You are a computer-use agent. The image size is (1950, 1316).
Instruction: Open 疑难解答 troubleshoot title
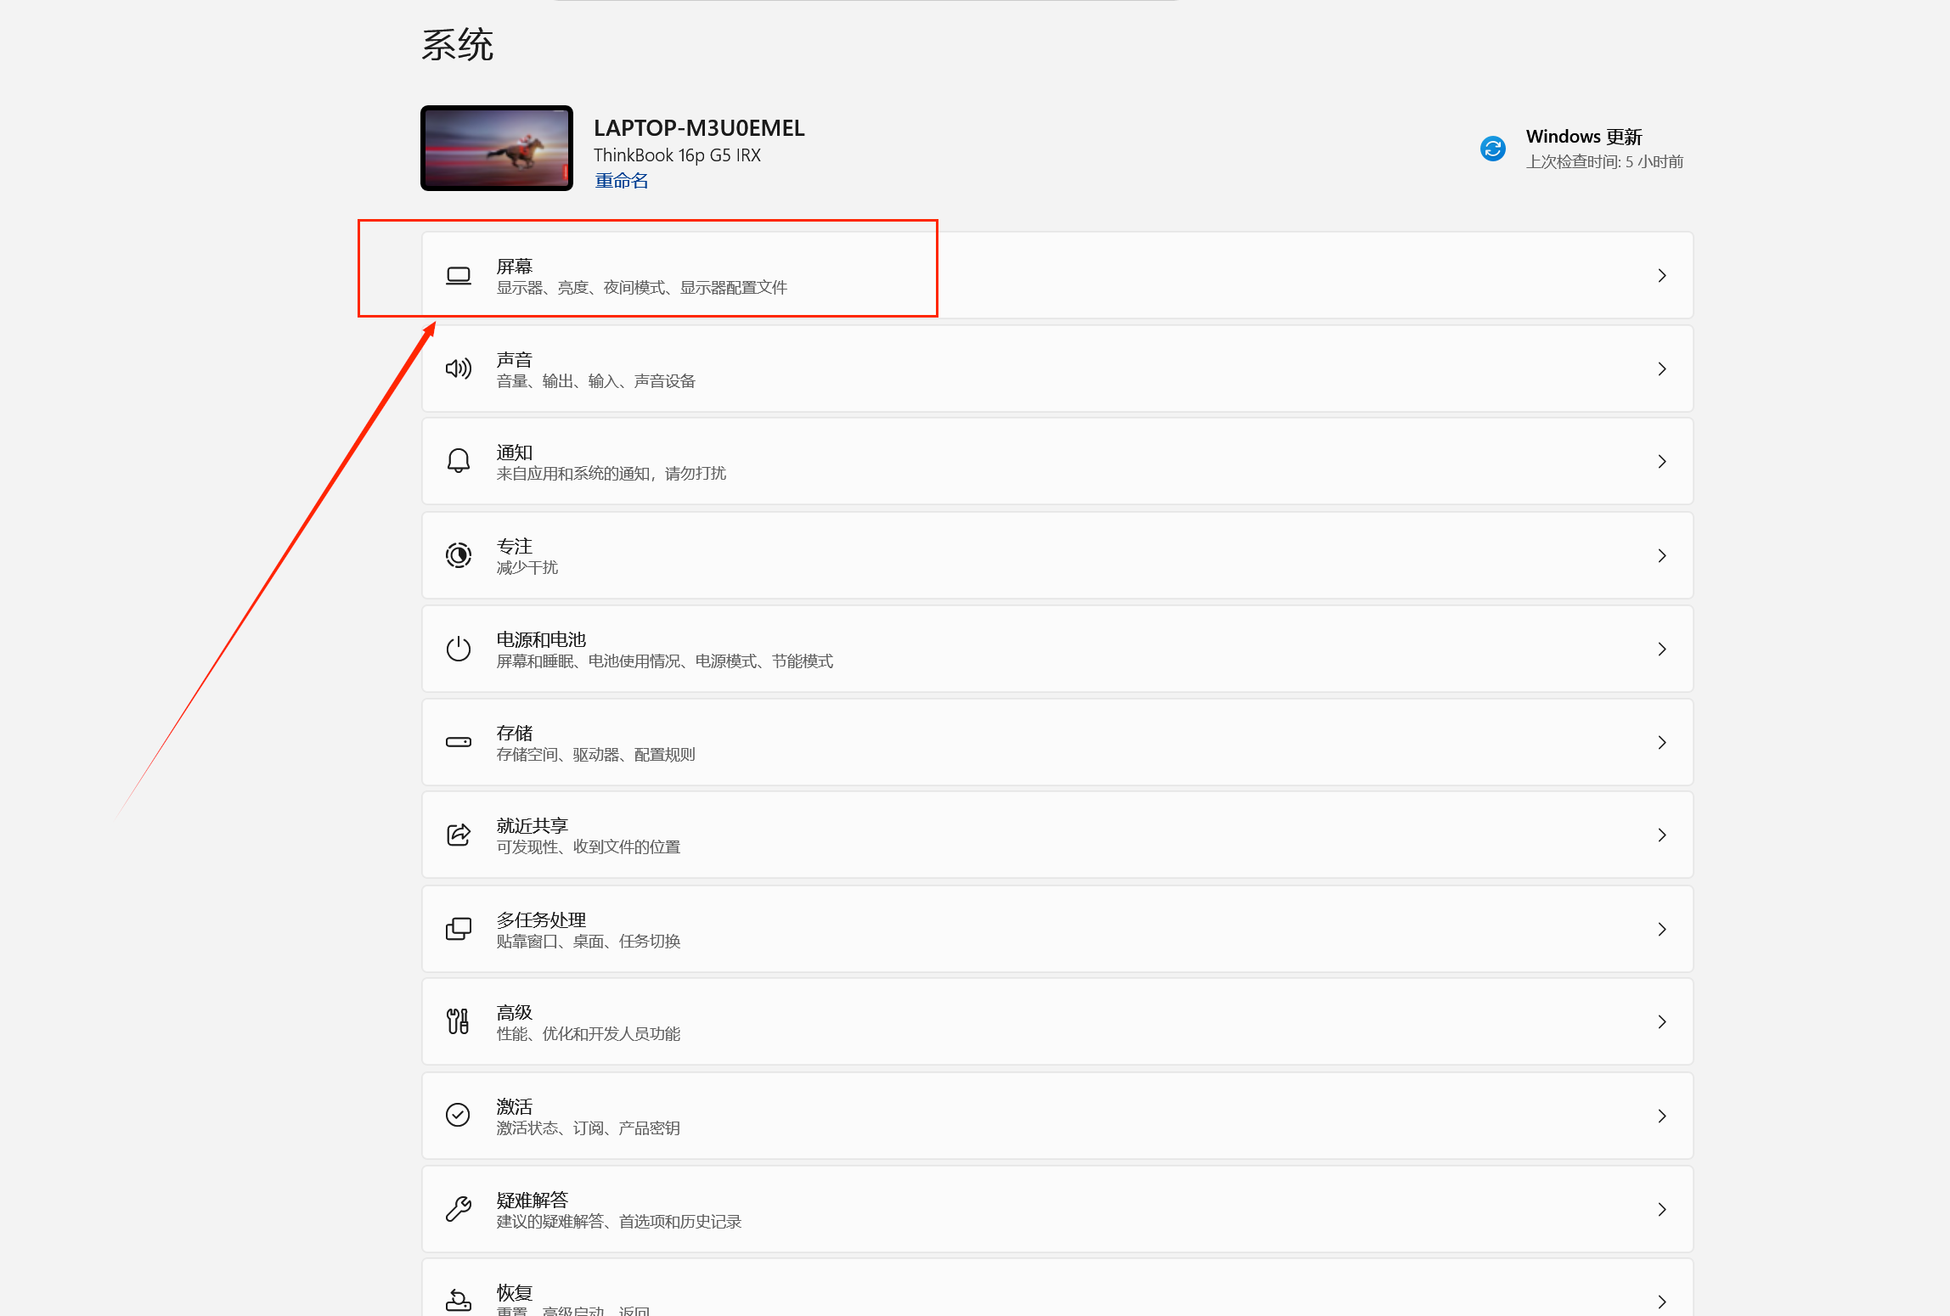coord(533,1200)
